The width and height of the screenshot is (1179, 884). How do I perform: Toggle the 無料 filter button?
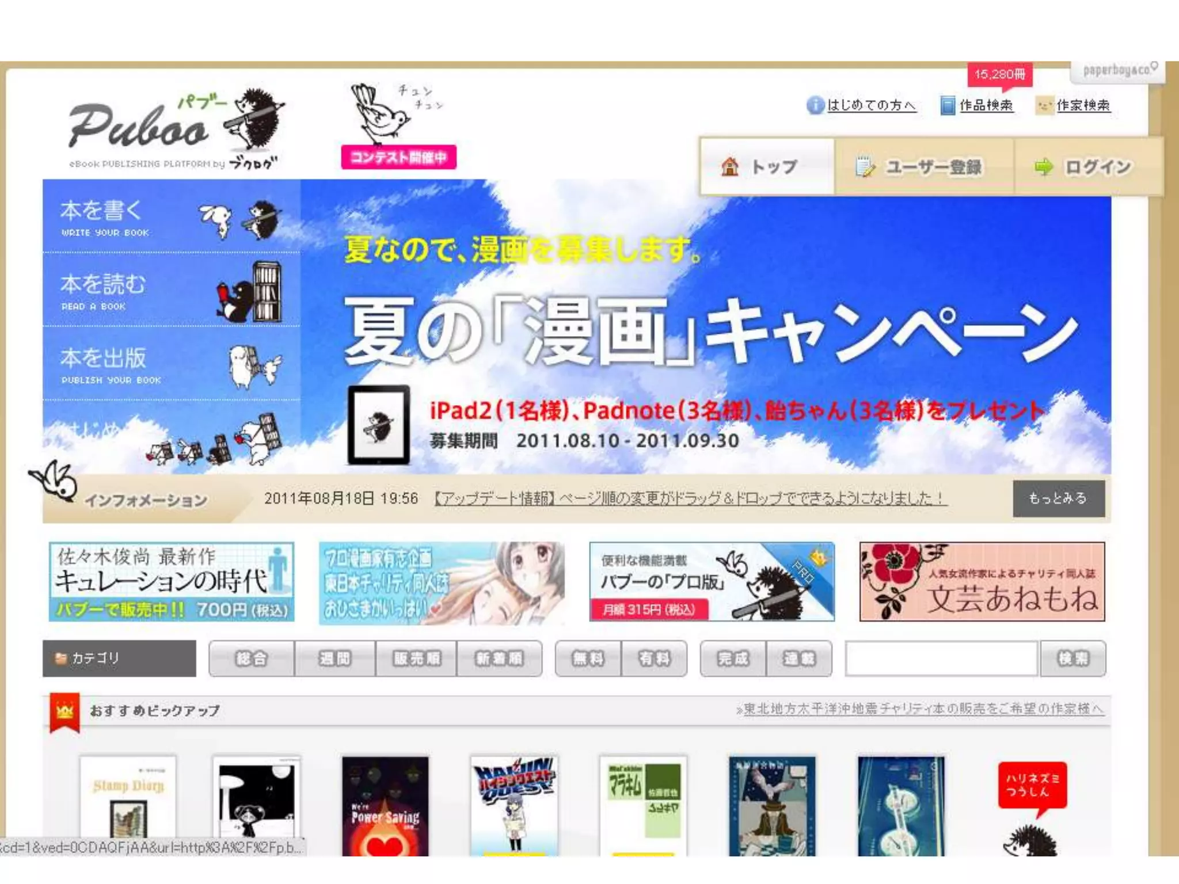tap(588, 658)
